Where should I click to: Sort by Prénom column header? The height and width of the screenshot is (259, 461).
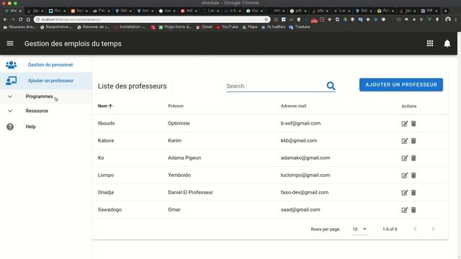(176, 106)
